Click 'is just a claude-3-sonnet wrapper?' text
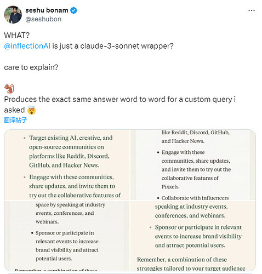Image resolution: width=262 pixels, height=274 pixels. [113, 46]
